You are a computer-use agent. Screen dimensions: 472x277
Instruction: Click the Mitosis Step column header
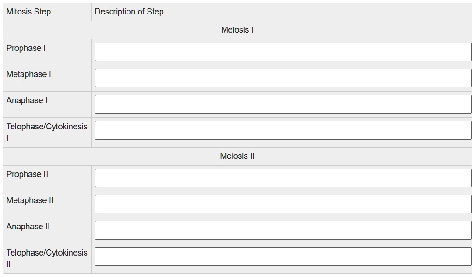[x=27, y=12]
